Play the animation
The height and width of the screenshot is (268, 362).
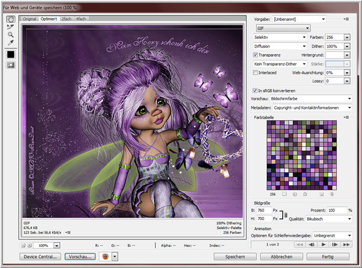click(323, 244)
